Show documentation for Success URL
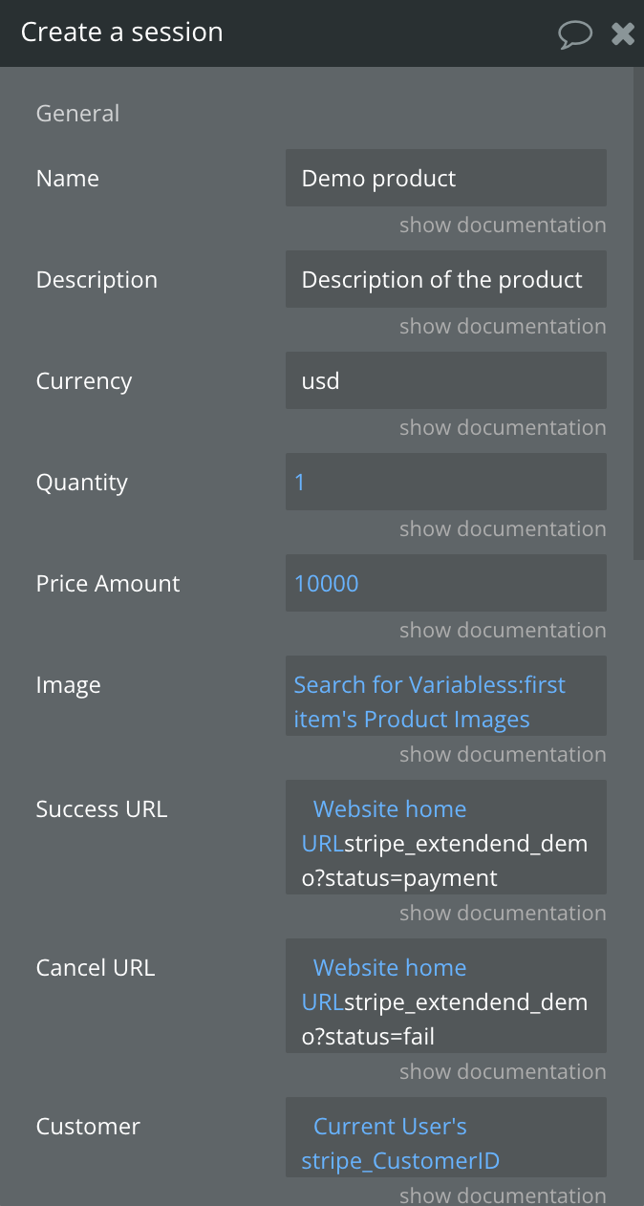 click(x=503, y=914)
